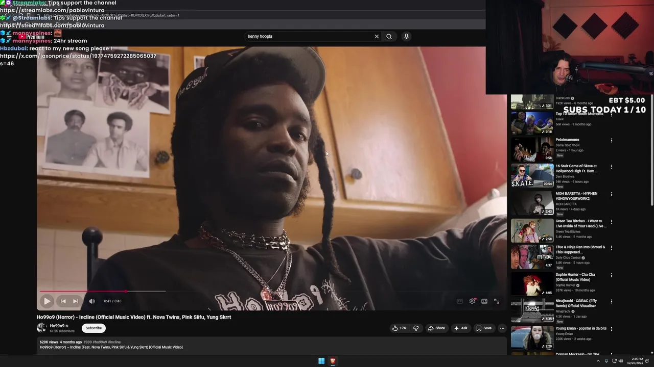Open taskbar volume control
Screen dimensions: 654x367
click(621, 361)
